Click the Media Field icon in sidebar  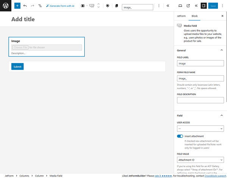(x=179, y=26)
